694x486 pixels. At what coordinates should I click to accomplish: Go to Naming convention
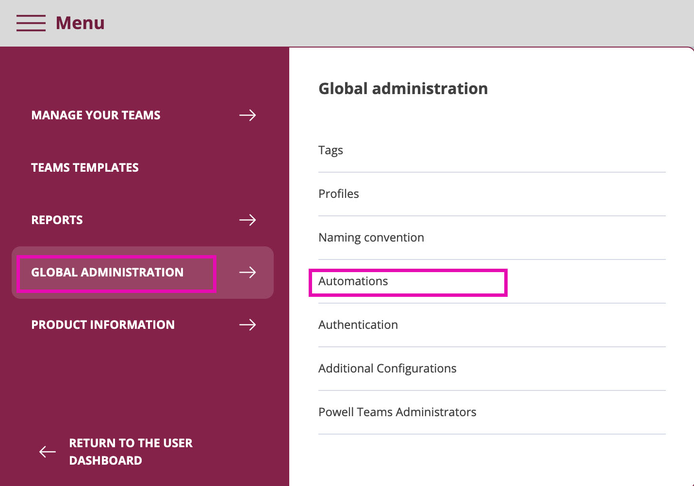492,238
